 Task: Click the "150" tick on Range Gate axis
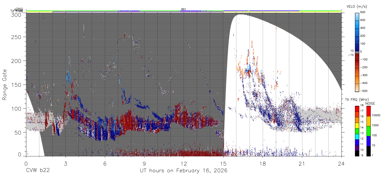(17, 85)
